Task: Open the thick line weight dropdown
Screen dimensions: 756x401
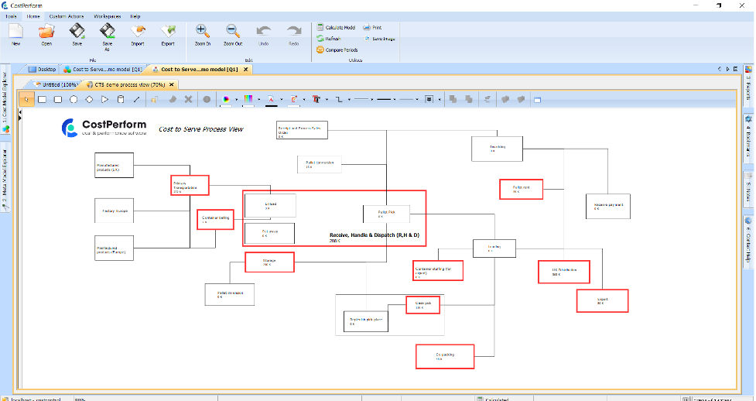Action: 395,99
